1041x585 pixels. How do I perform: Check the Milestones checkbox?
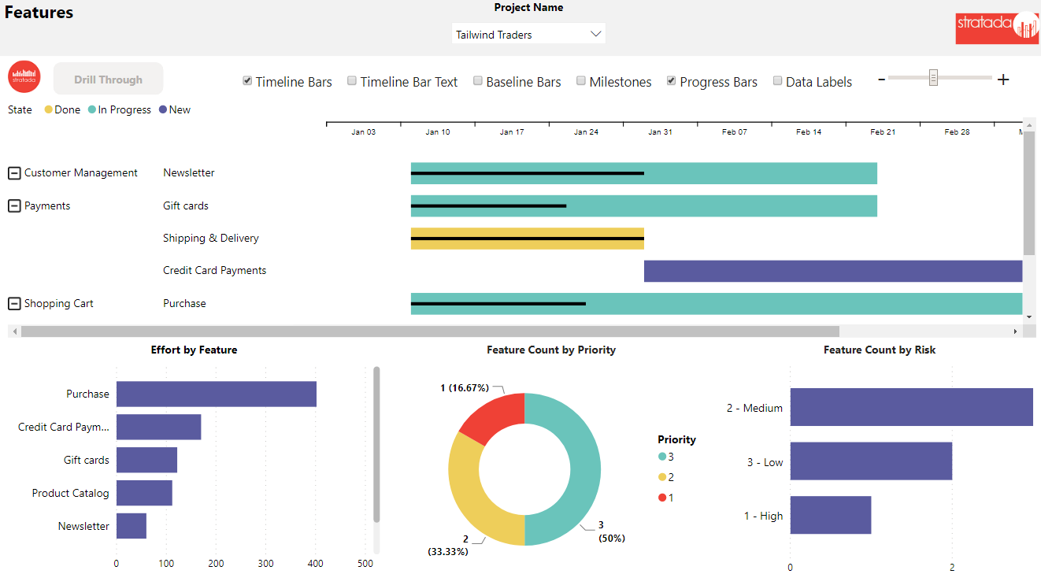[581, 81]
